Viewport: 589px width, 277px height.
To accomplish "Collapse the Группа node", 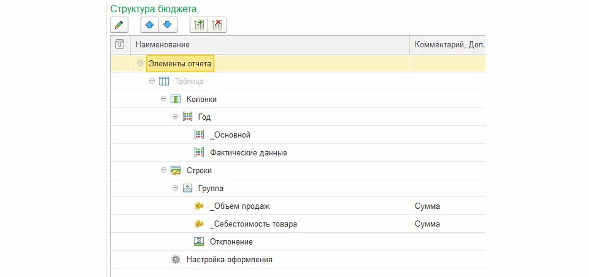I will pos(176,188).
